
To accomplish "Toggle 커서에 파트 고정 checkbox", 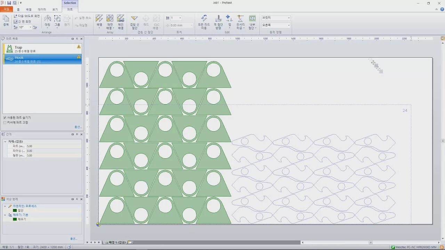I will coord(5,123).
